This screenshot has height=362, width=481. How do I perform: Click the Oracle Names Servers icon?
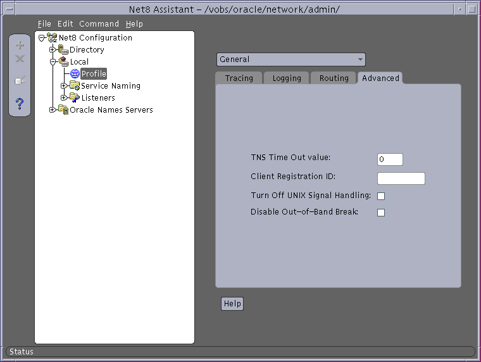click(63, 109)
